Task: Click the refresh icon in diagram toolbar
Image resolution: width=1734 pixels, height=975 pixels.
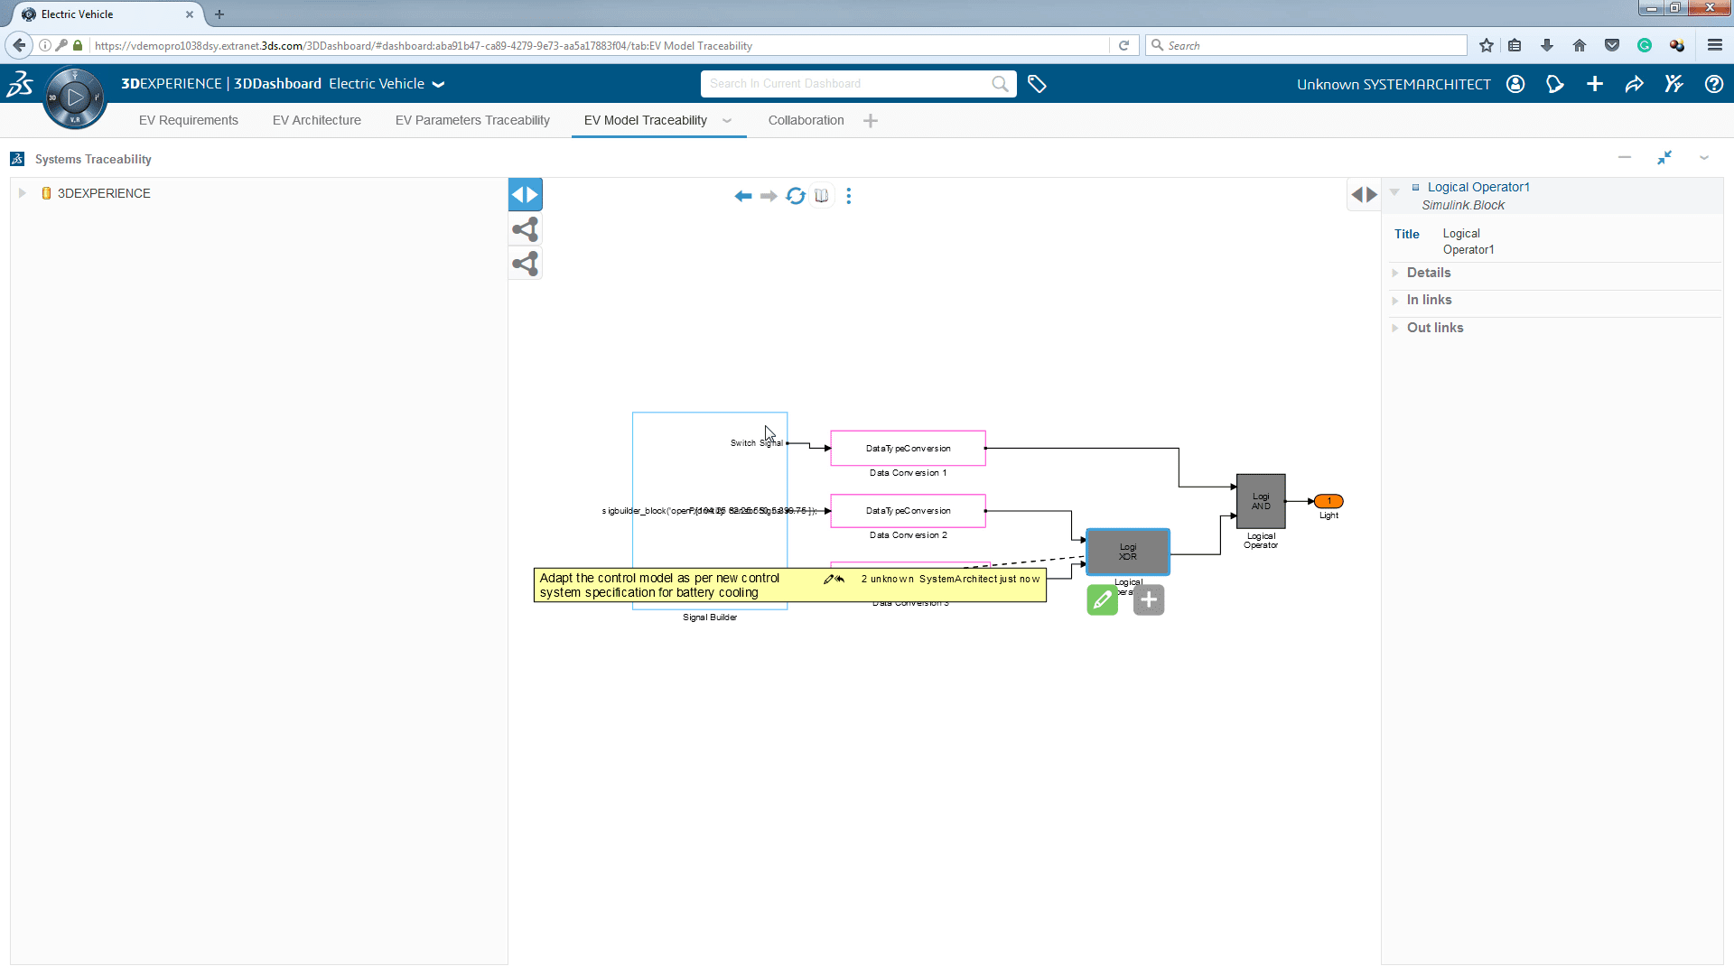Action: click(x=795, y=196)
